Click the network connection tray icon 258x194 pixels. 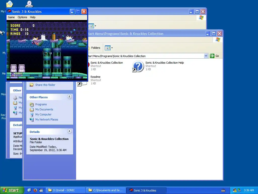click(239, 190)
